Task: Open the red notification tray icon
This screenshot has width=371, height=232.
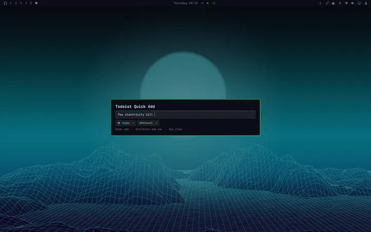Action: click(x=327, y=3)
